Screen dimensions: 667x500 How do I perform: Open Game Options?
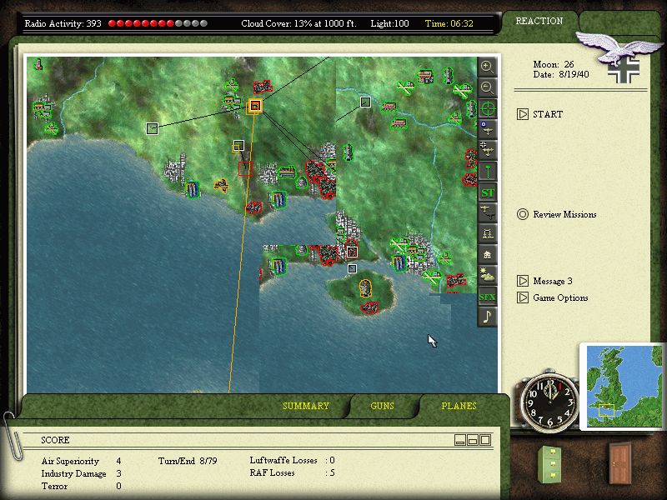(552, 297)
